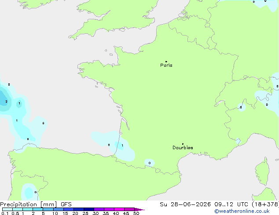Screen dimensions: 279x215
Task: Pick the 5 mm legend color swatch
Action: coord(48,209)
